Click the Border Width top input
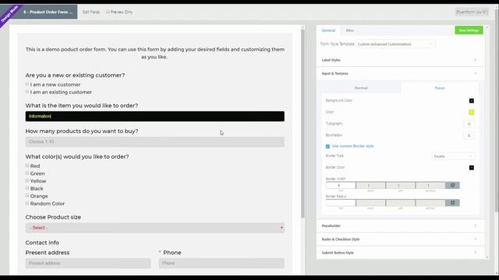The height and width of the screenshot is (280, 499). (341, 185)
